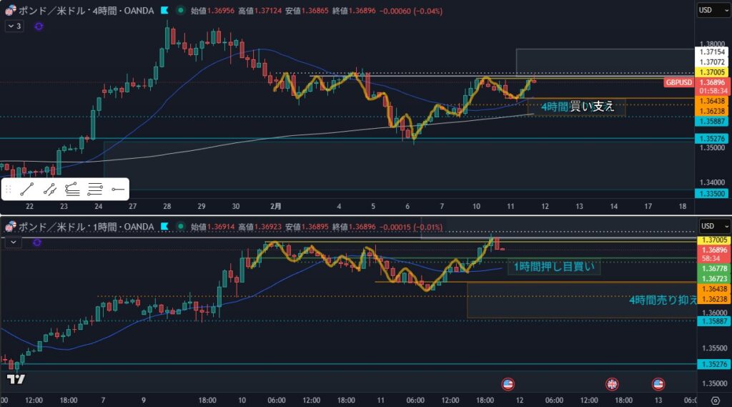The width and height of the screenshot is (732, 407).
Task: Expand collapsed indicator legend on 1-hour chart
Action: pyautogui.click(x=14, y=242)
